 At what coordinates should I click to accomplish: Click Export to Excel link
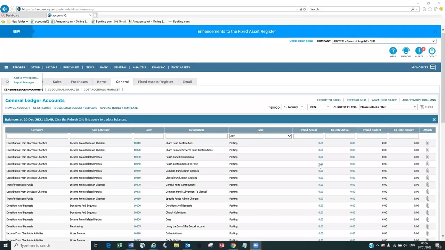pos(329,100)
